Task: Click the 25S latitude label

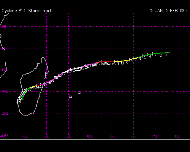Action: pyautogui.click(x=4, y=113)
